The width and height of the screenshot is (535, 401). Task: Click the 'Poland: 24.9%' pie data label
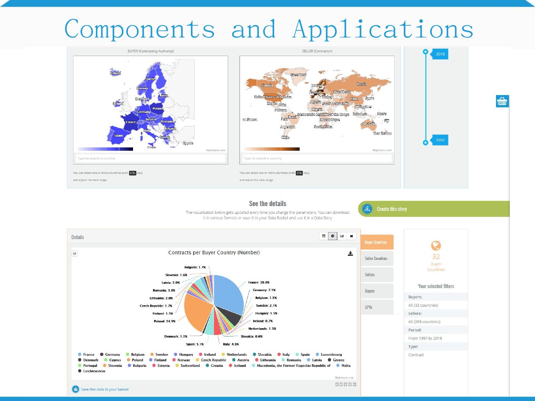tap(165, 321)
